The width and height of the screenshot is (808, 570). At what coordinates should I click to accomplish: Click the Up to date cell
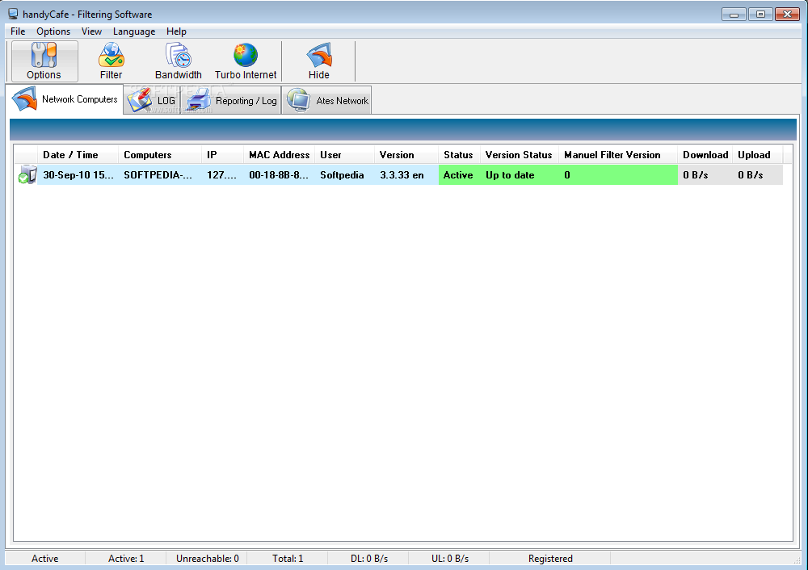tap(520, 175)
